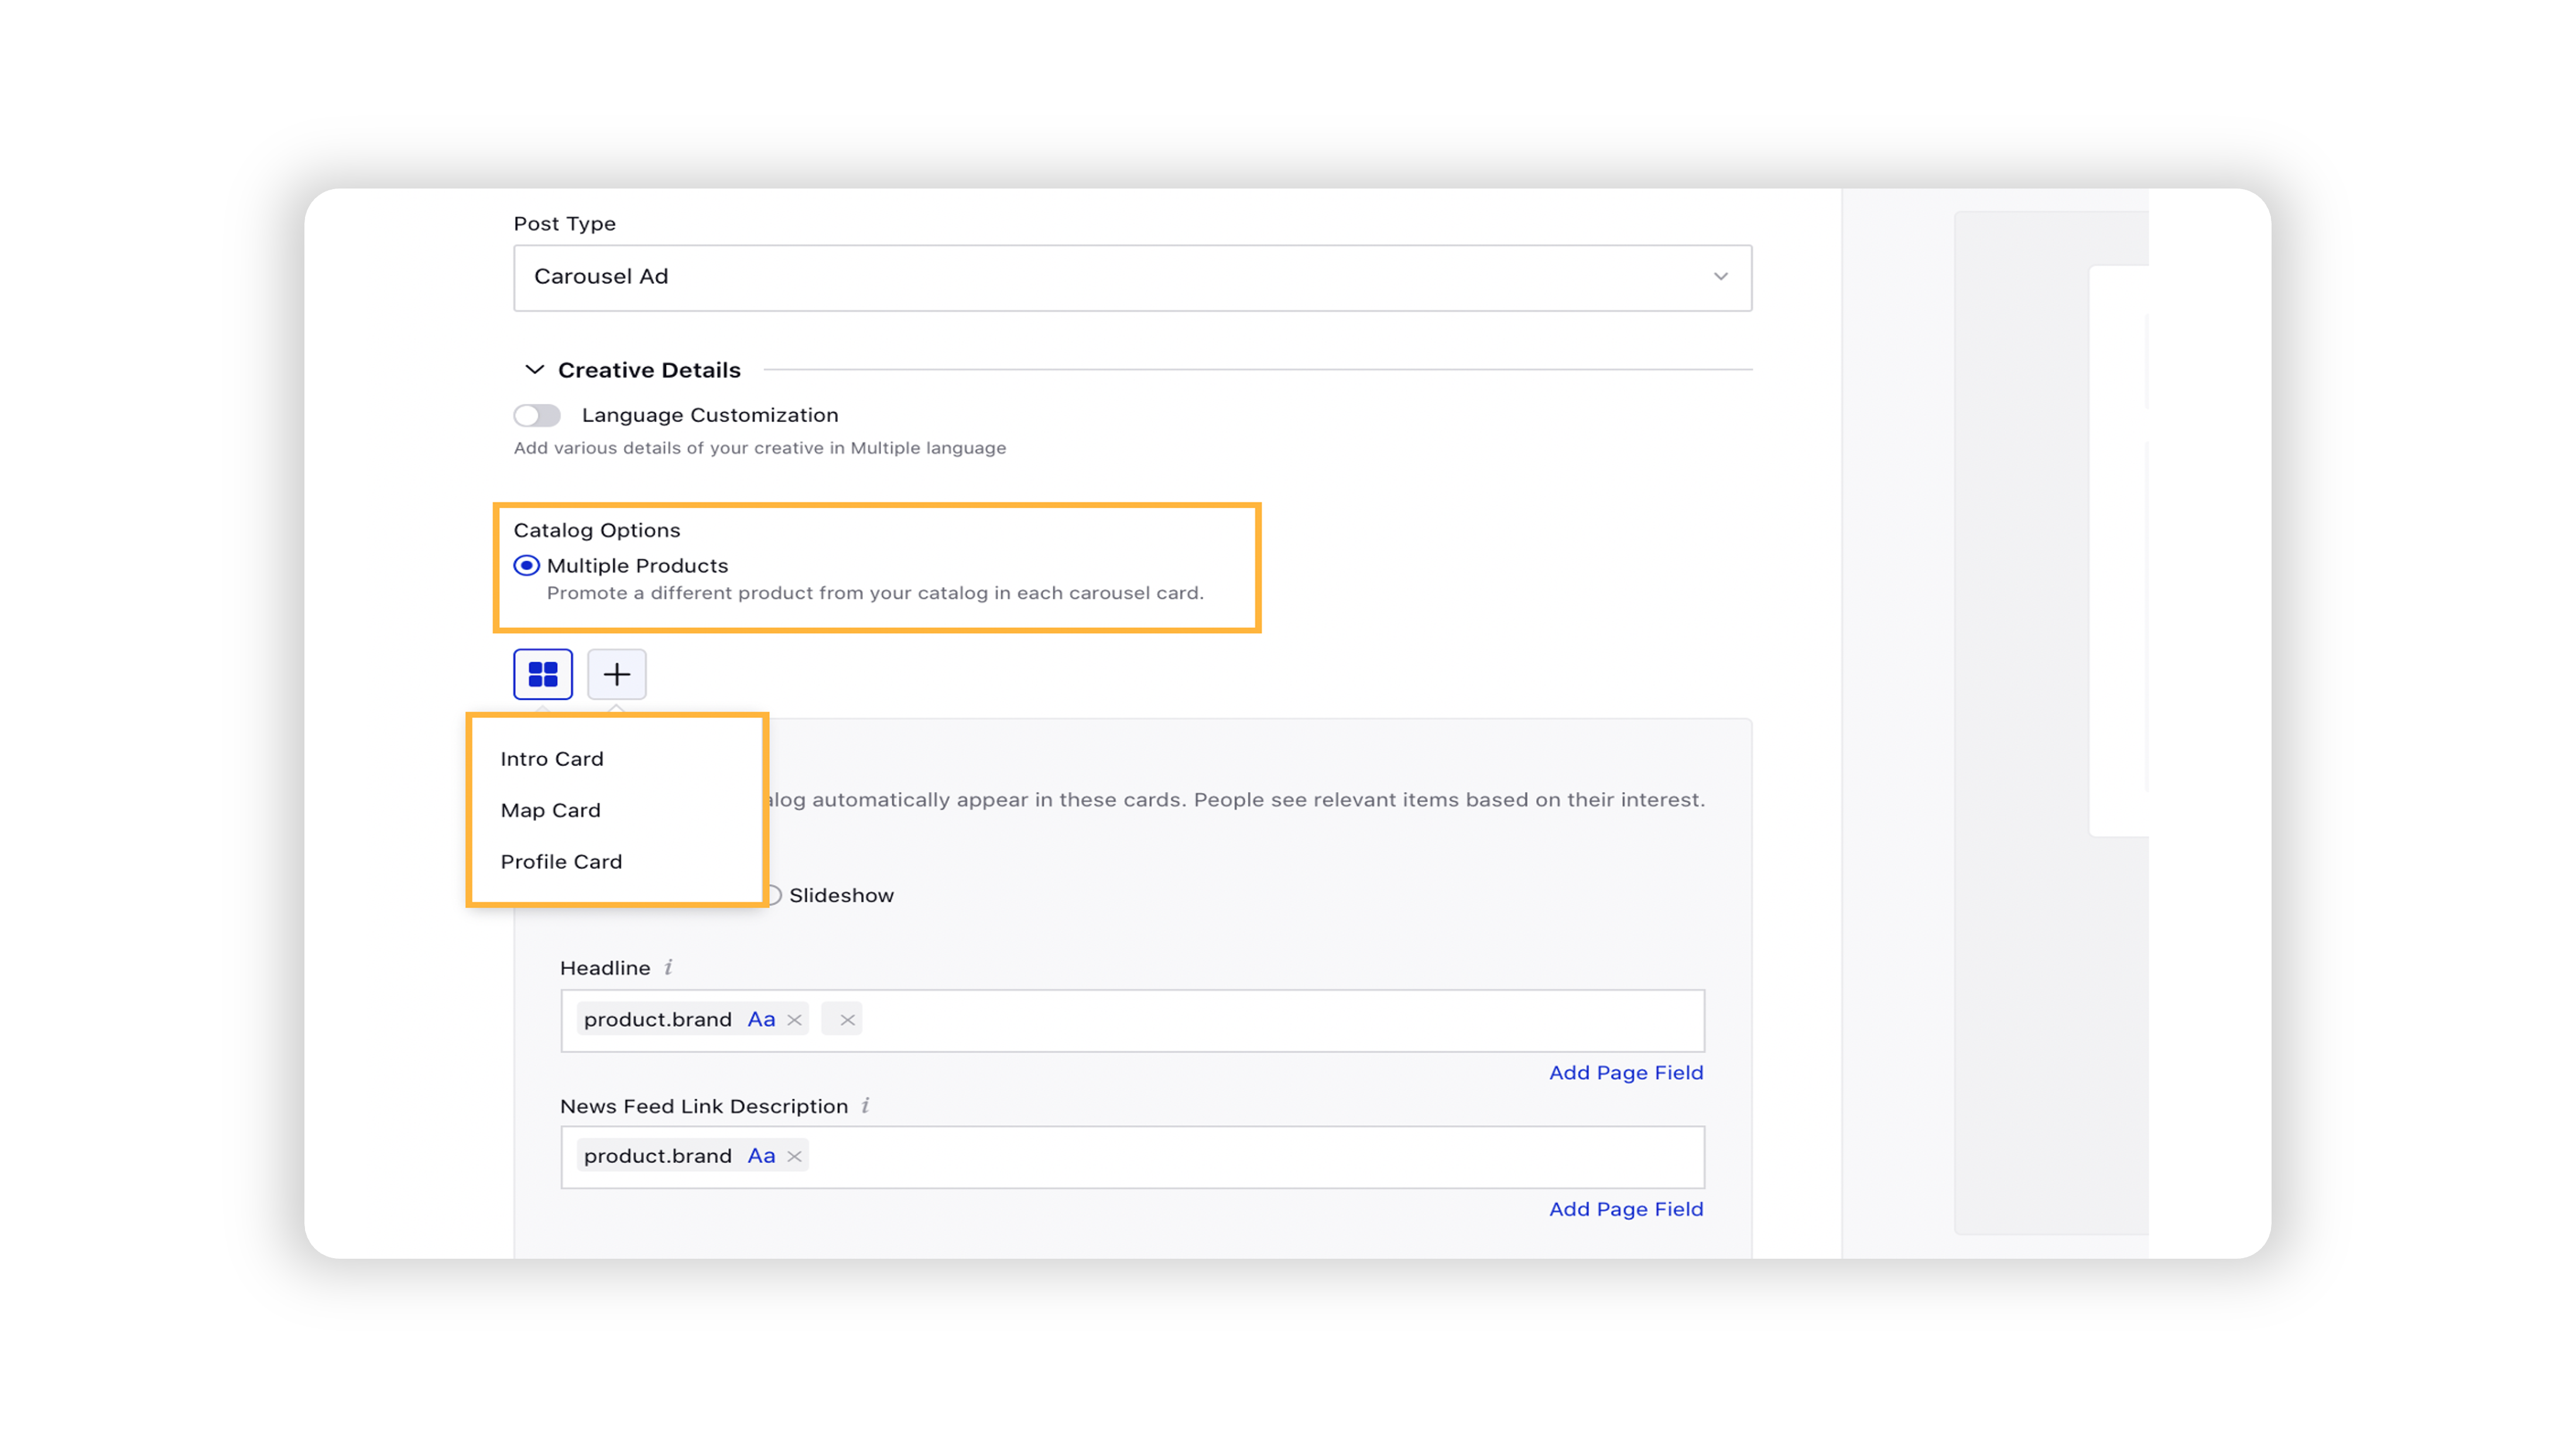The height and width of the screenshot is (1449, 2576).
Task: Remove the product.brand tag in Headline
Action: pos(795,1020)
